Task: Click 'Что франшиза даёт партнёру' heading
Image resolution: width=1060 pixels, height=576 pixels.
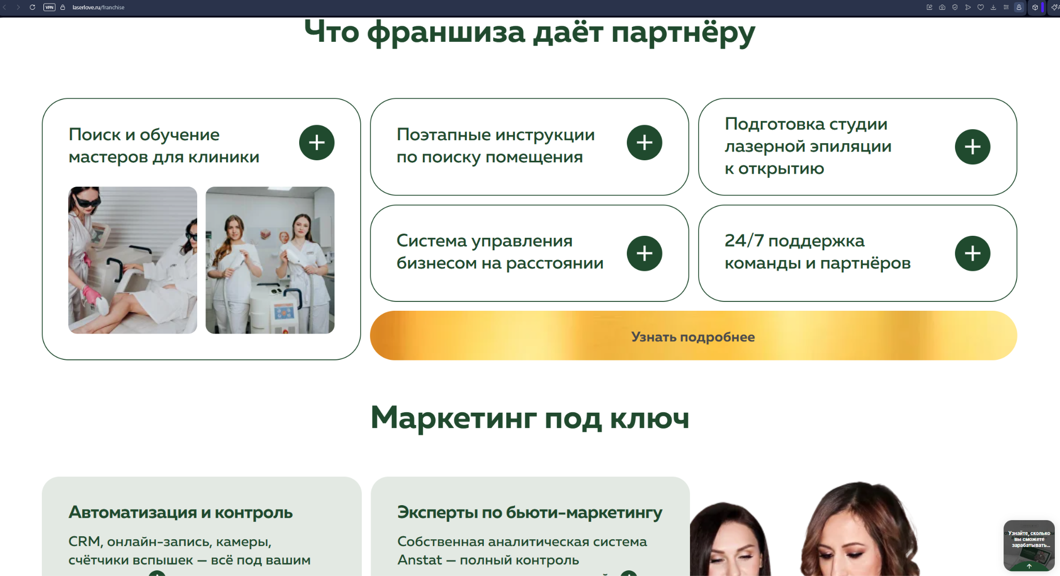Action: [529, 33]
